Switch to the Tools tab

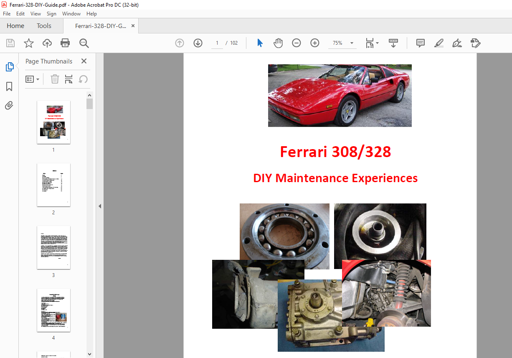pos(44,26)
